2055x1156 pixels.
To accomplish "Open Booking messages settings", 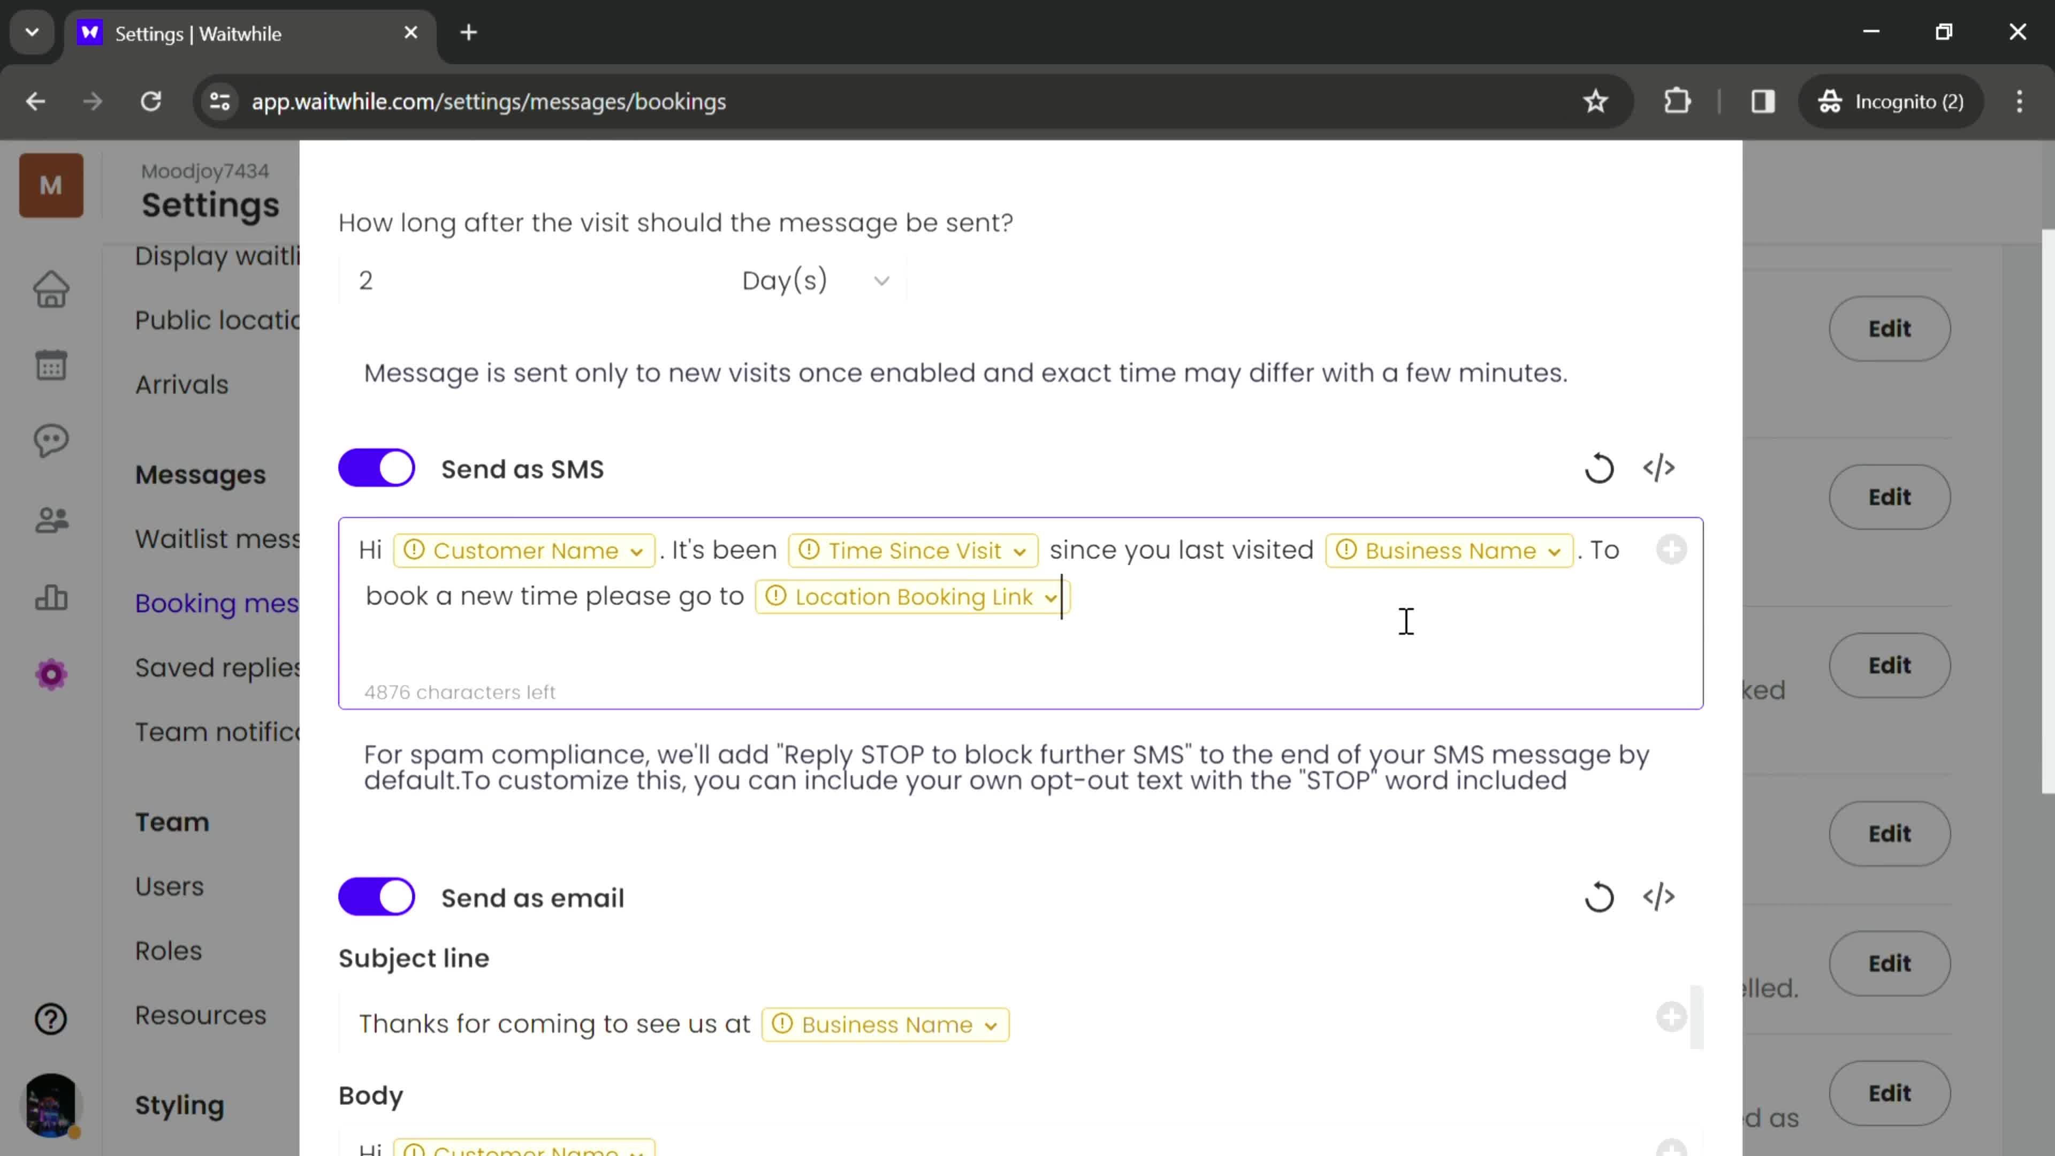I will (217, 603).
